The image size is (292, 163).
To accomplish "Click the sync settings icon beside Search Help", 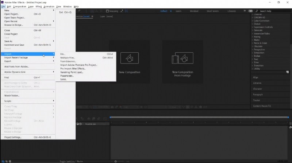I will tap(250, 11).
